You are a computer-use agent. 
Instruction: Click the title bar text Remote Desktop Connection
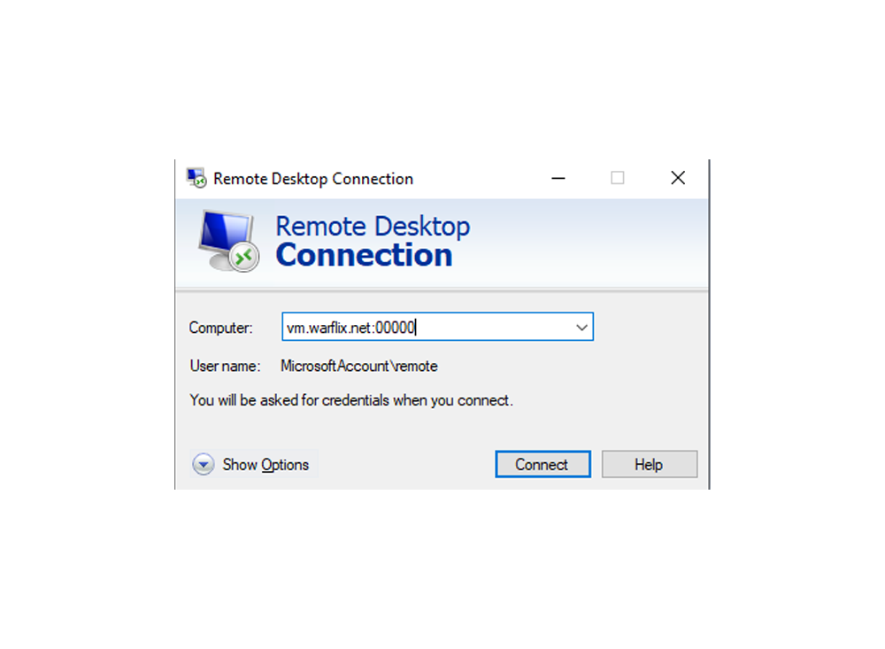coord(313,179)
